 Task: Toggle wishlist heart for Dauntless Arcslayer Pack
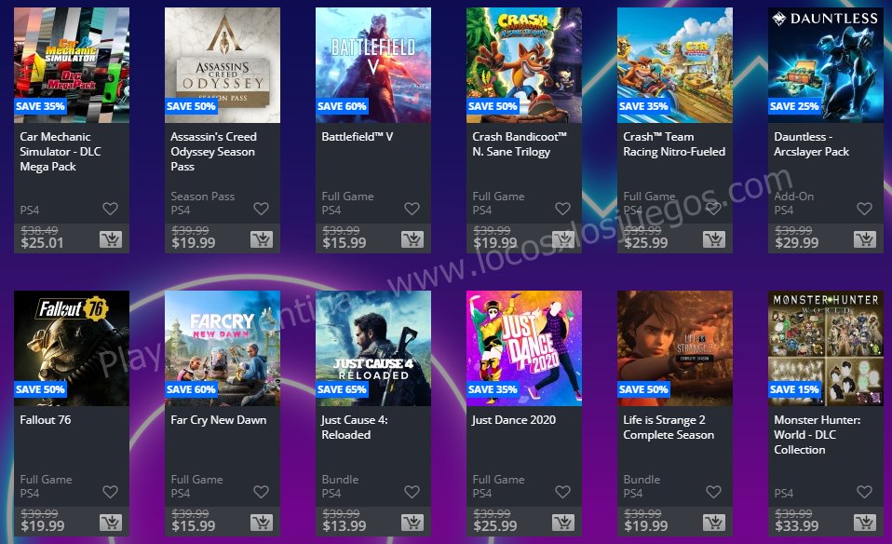[865, 209]
